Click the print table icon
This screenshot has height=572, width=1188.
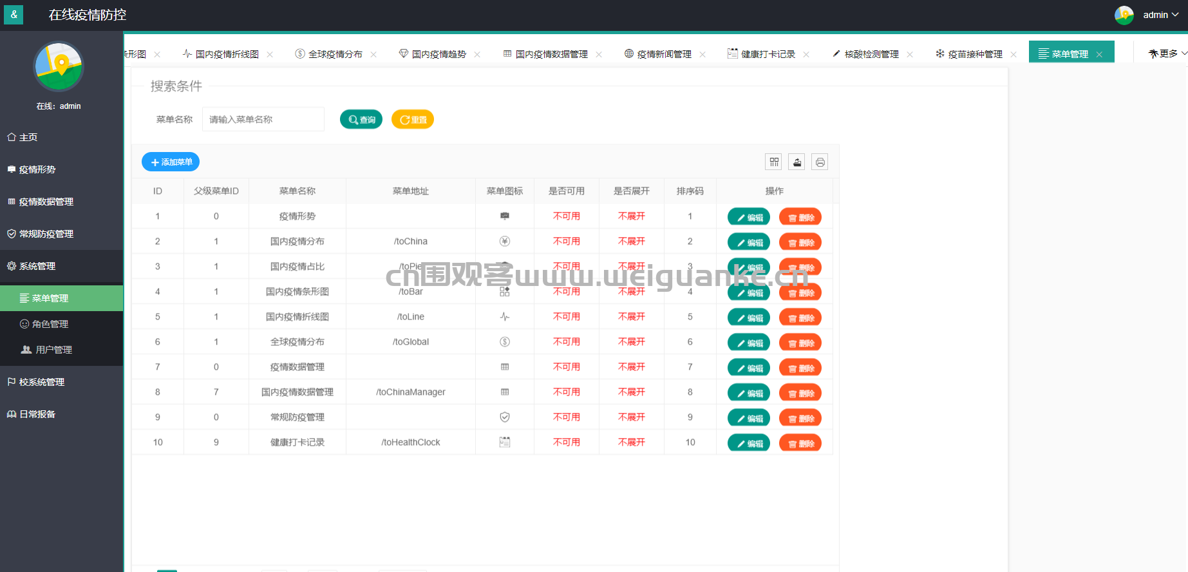pos(820,162)
